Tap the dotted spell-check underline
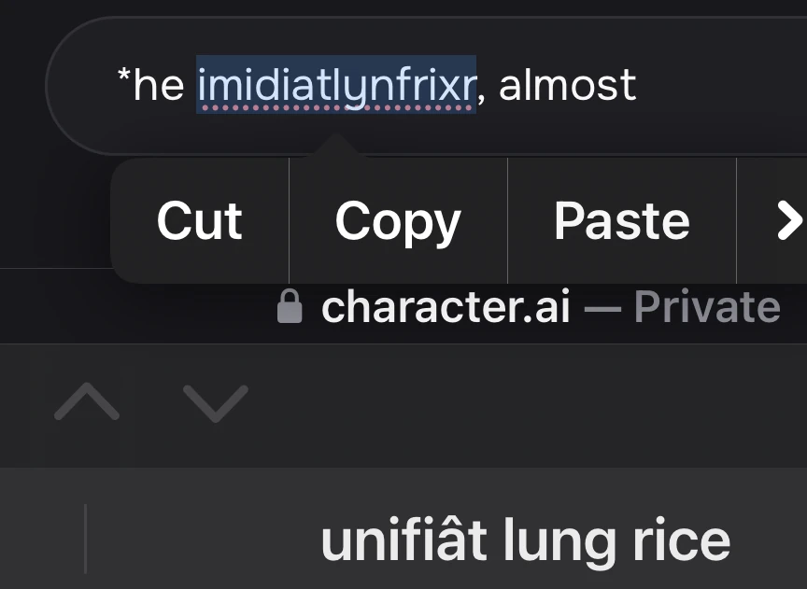This screenshot has width=807, height=589. pyautogui.click(x=336, y=108)
